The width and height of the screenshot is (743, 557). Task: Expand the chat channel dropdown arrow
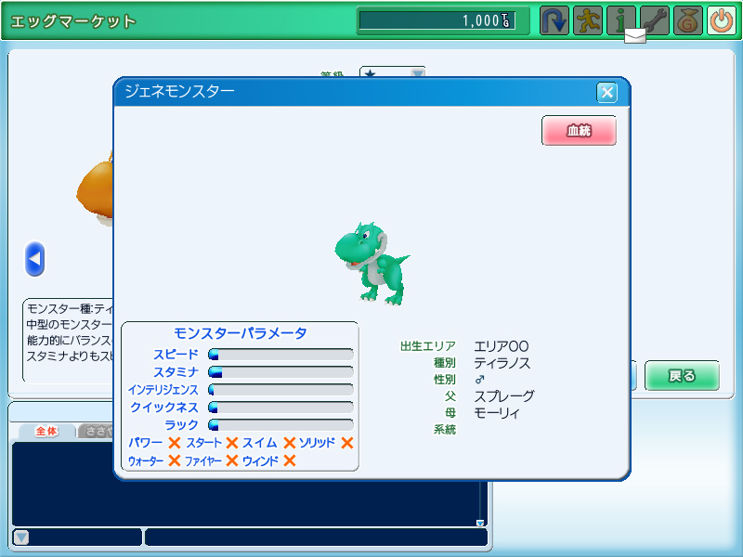pyautogui.click(x=21, y=538)
